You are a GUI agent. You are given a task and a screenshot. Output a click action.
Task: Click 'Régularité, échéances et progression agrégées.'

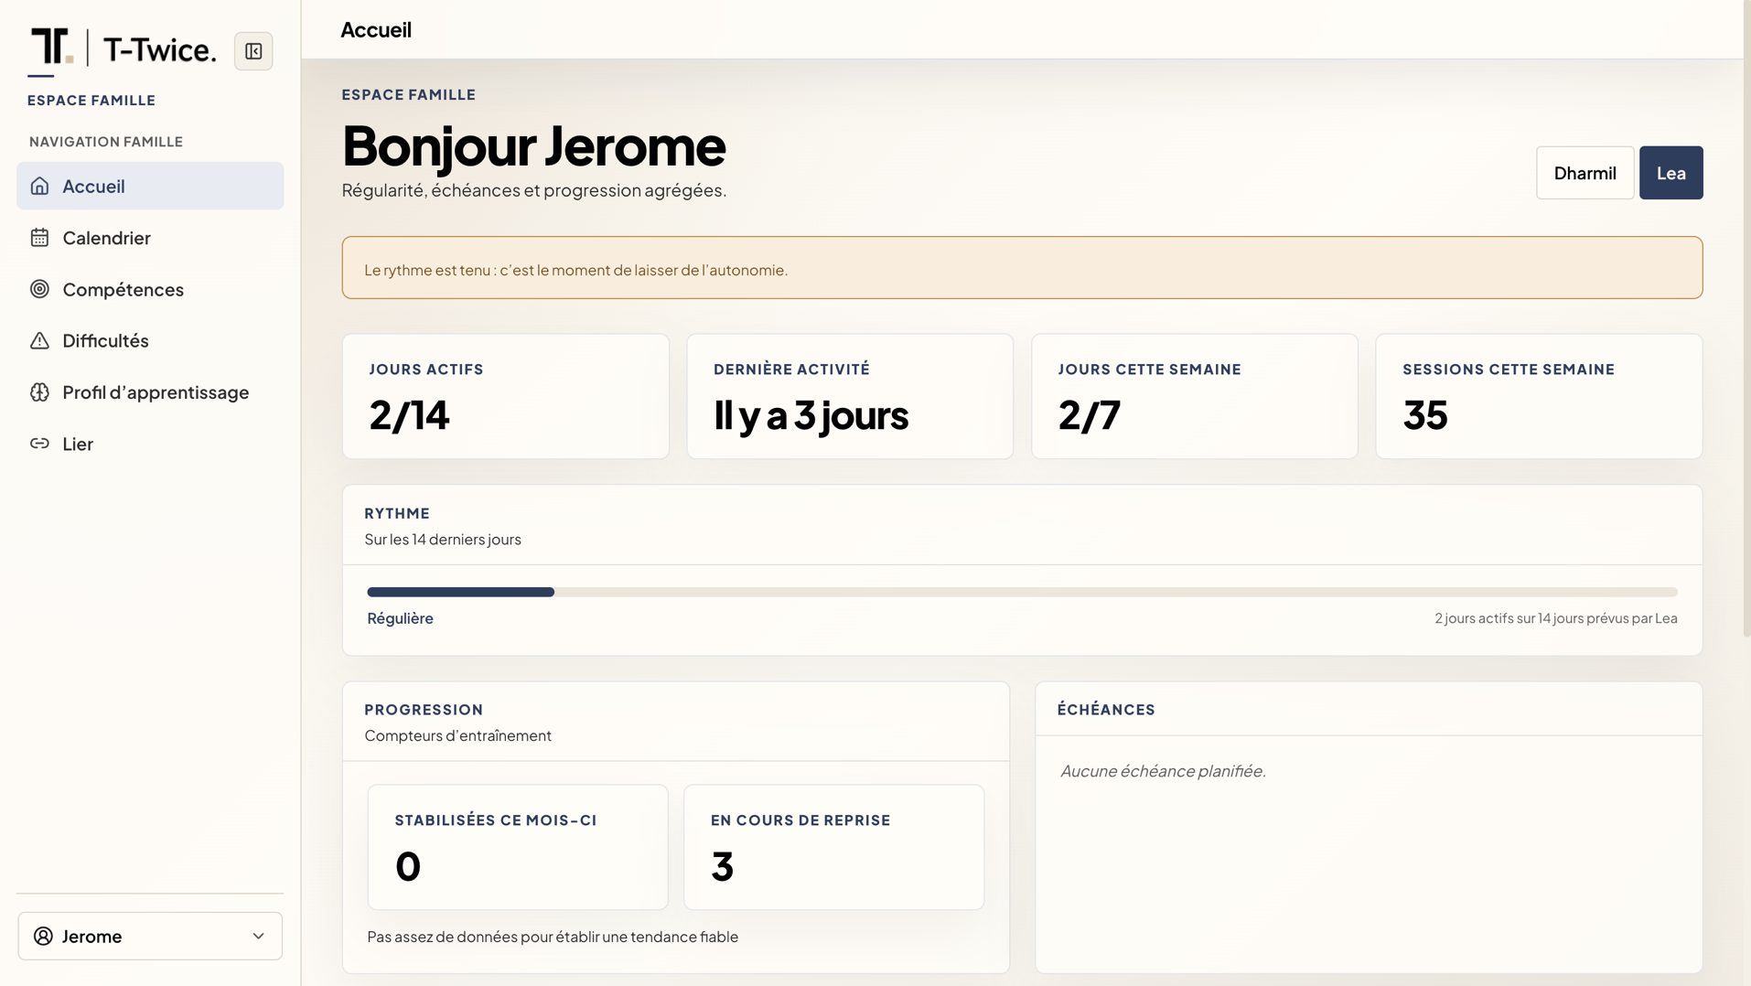pos(534,190)
